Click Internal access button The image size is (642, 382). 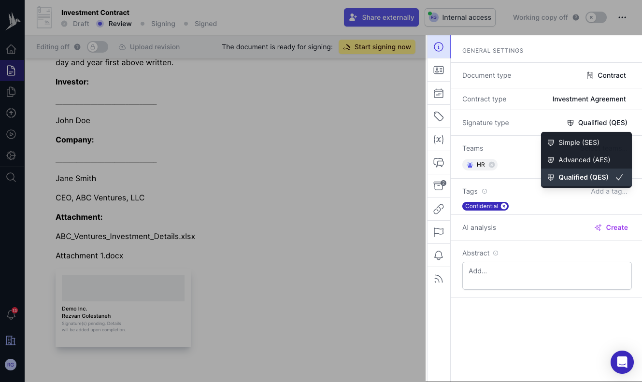pos(460,17)
